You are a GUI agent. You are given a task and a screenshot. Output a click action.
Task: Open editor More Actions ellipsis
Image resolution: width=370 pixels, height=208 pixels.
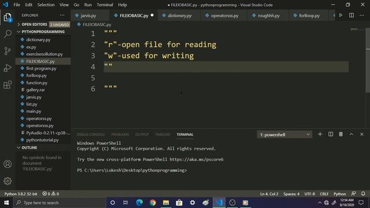click(x=362, y=16)
